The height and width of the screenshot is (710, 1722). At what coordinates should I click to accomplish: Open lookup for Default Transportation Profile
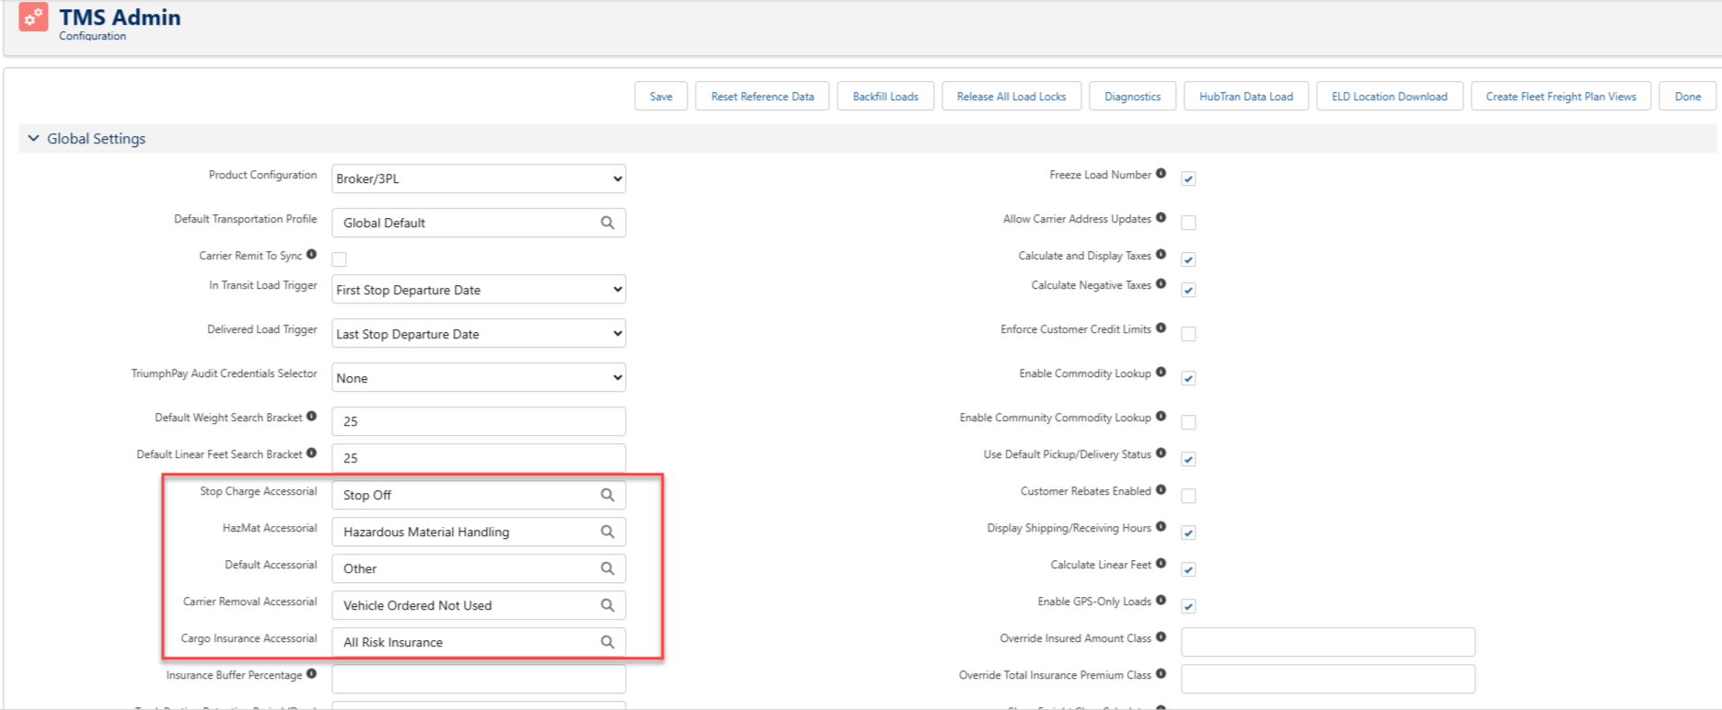click(607, 223)
